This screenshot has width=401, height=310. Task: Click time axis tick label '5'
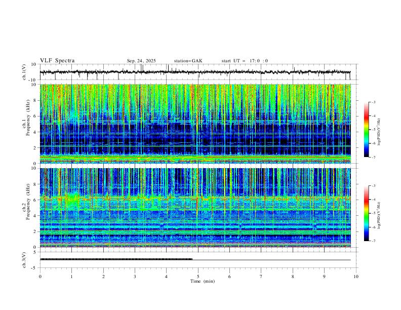click(x=198, y=277)
